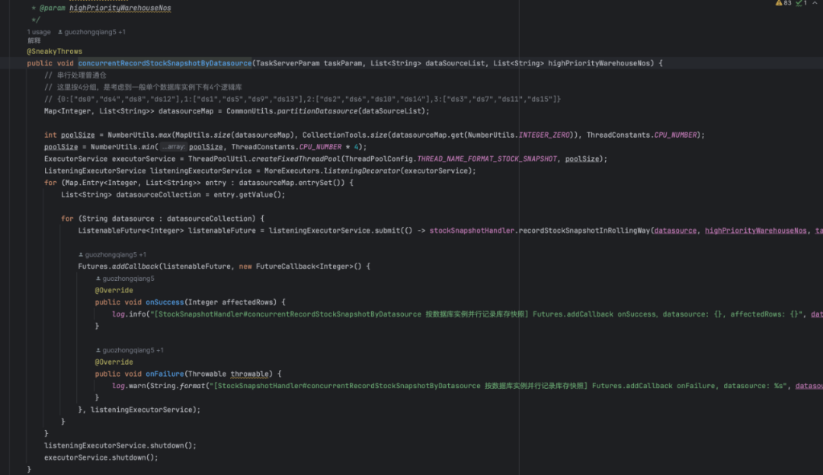Click the recordStockSnapshotInRollingWay method call
This screenshot has height=475, width=823.
tap(584, 231)
